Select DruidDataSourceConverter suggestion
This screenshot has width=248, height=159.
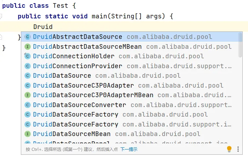[79, 105]
